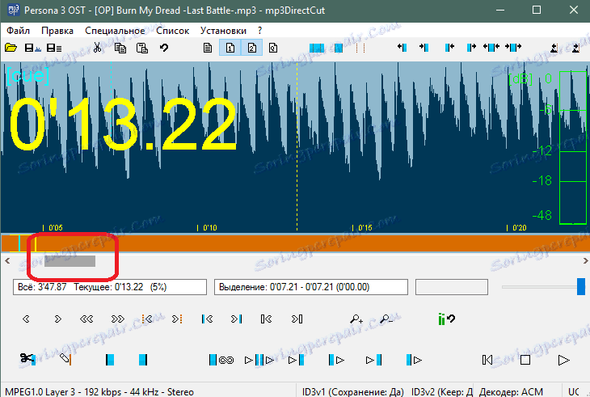The width and height of the screenshot is (590, 397).
Task: Toggle the page 1 view button
Action: (x=230, y=48)
